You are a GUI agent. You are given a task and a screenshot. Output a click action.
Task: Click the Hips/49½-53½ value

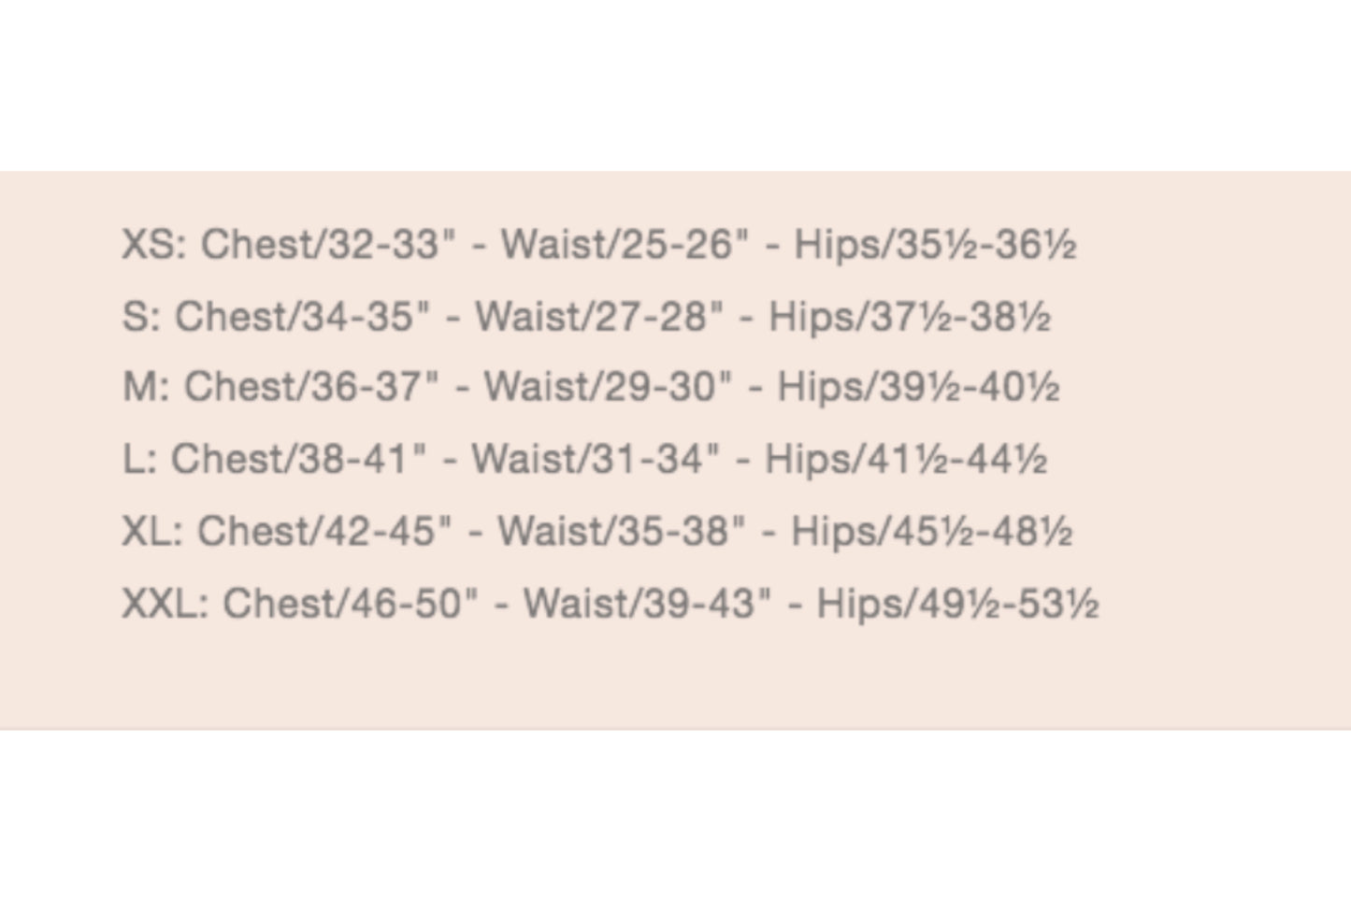coord(957,604)
